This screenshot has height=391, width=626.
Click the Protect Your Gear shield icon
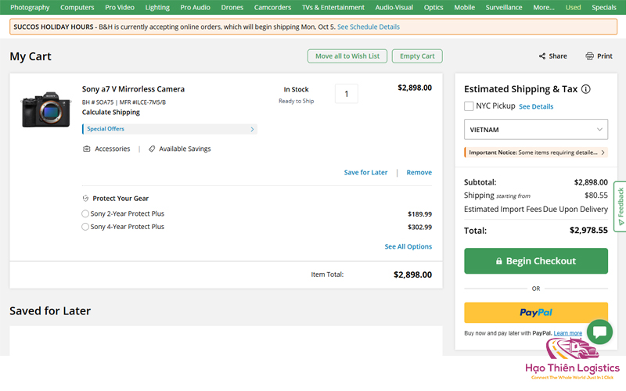tap(85, 199)
